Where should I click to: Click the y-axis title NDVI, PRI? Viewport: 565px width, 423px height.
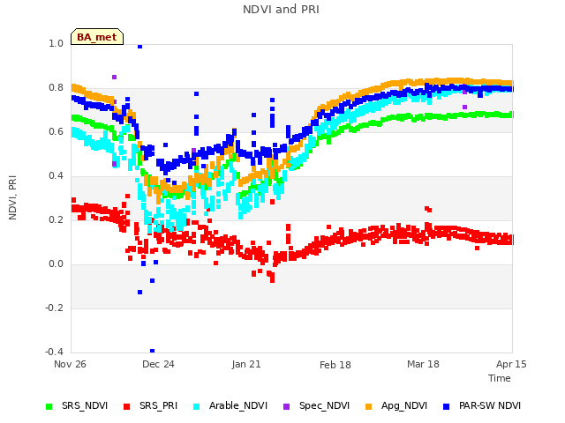(x=12, y=197)
